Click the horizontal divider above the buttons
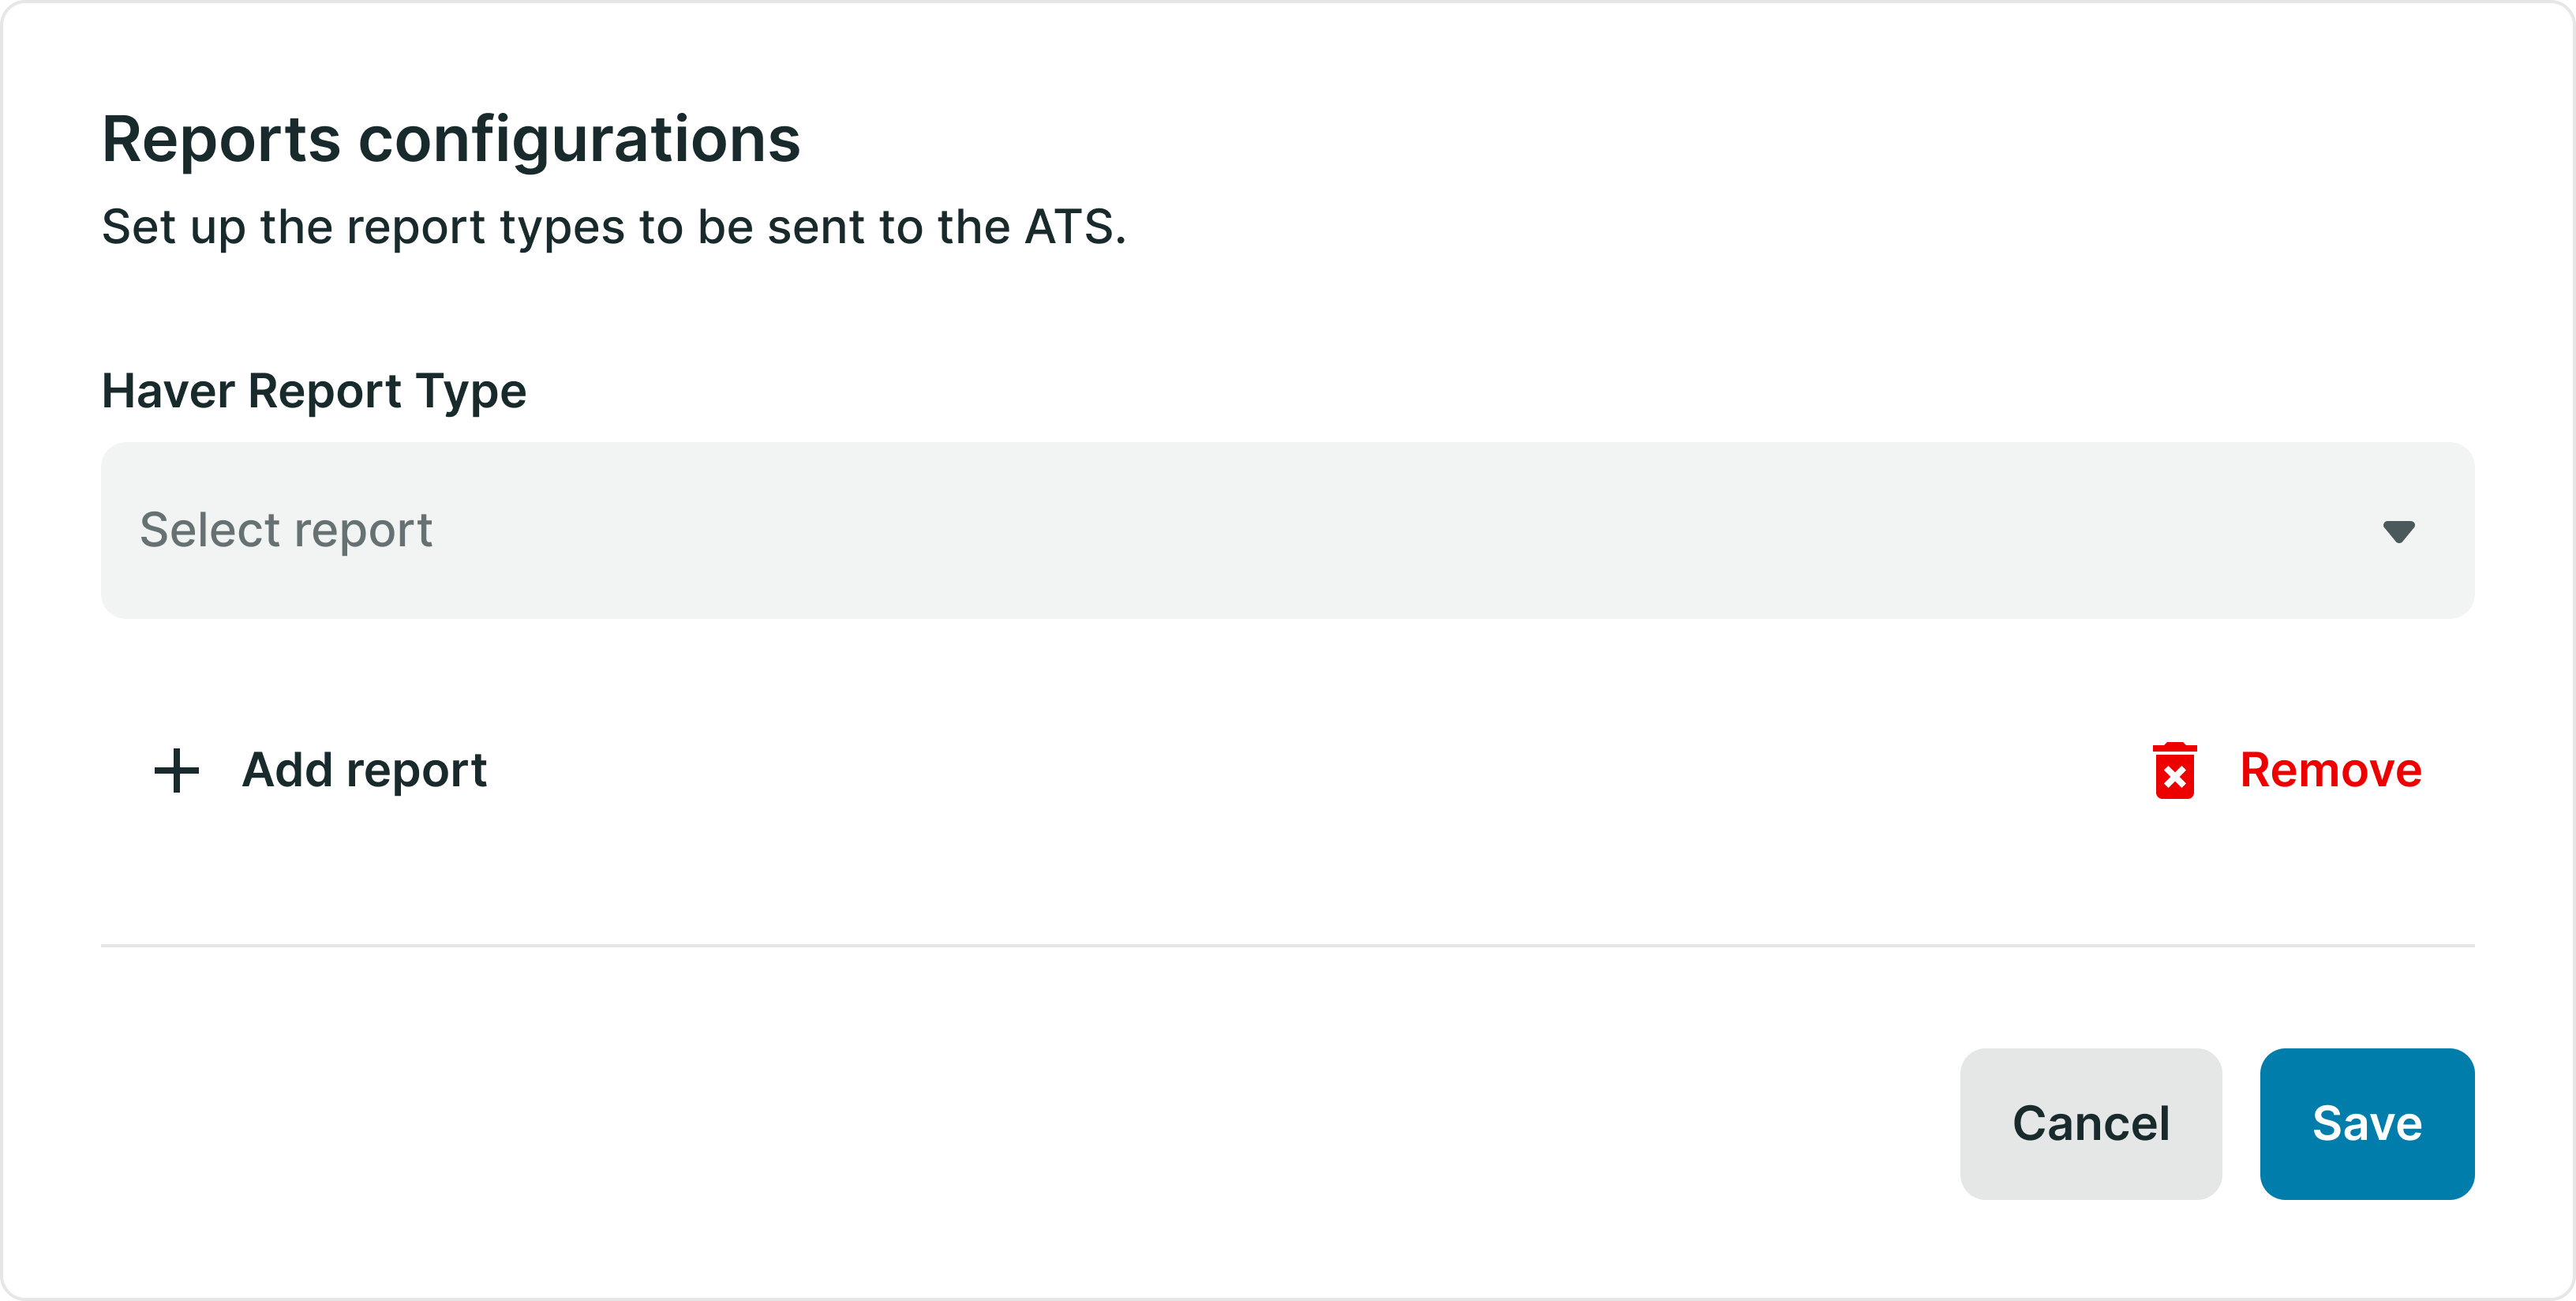Viewport: 2576px width, 1301px height. (1287, 945)
